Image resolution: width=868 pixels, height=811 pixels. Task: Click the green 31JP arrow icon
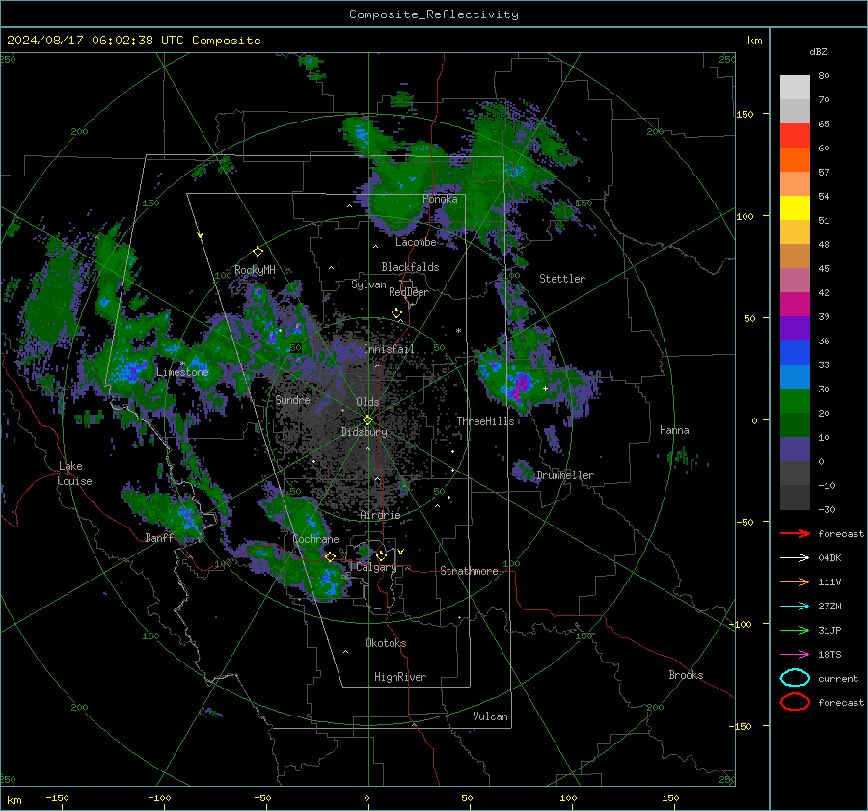click(795, 630)
